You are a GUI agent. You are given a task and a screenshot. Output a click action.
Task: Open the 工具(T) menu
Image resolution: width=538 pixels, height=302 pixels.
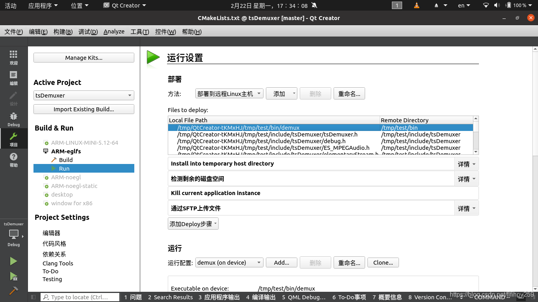[140, 32]
